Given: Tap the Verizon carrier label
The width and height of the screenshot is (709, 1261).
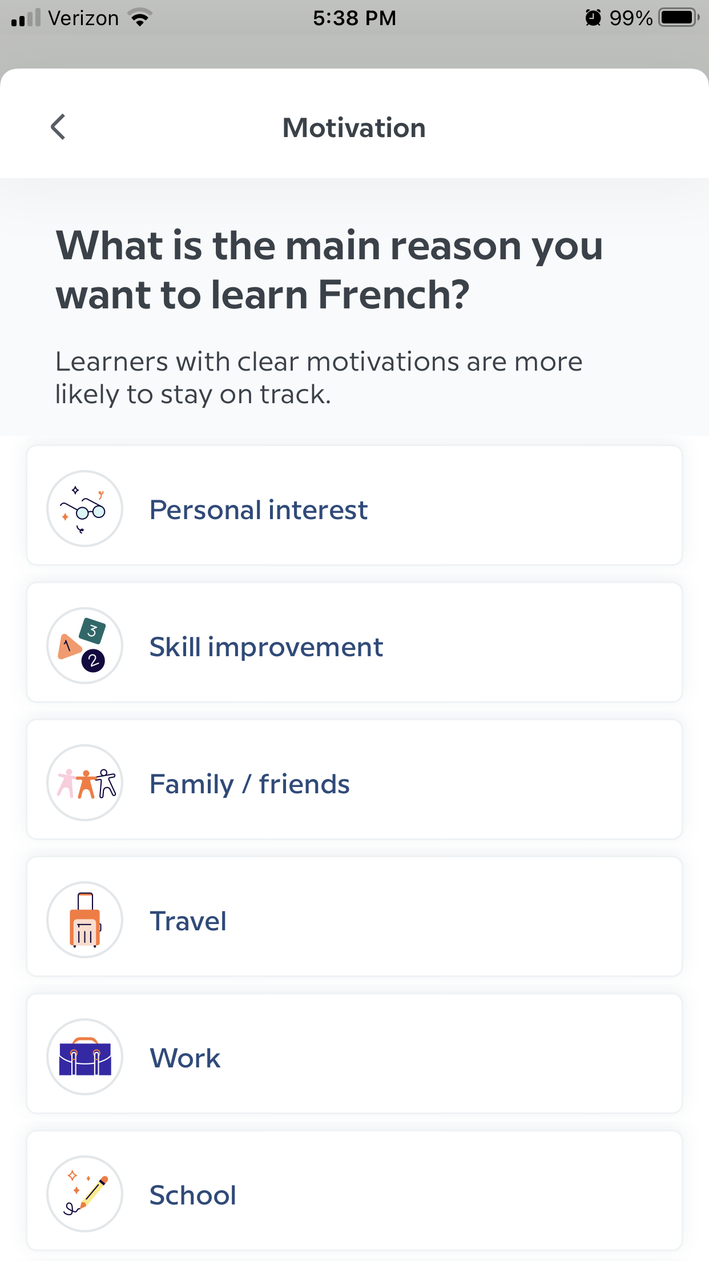Looking at the screenshot, I should click(x=83, y=18).
